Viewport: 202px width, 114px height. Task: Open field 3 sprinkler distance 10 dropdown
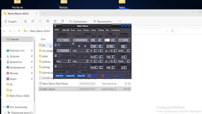click(124, 67)
